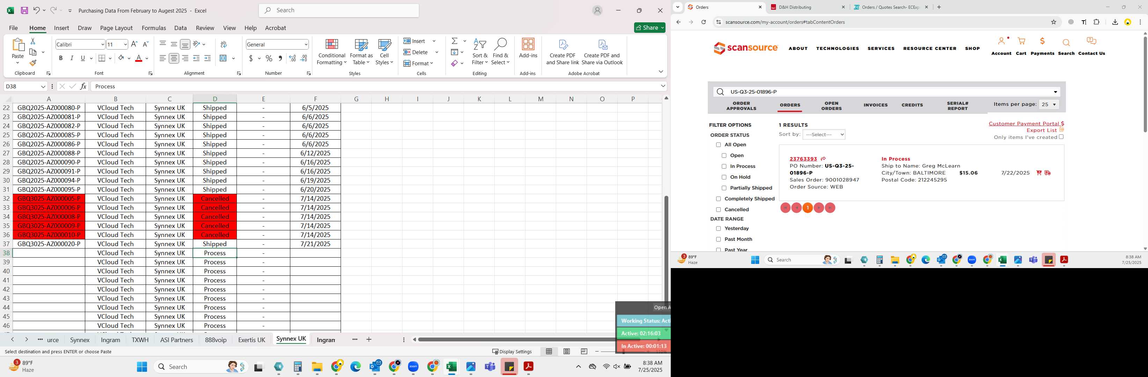Click the AutoSum sigma icon
The height and width of the screenshot is (377, 1148).
click(x=455, y=41)
